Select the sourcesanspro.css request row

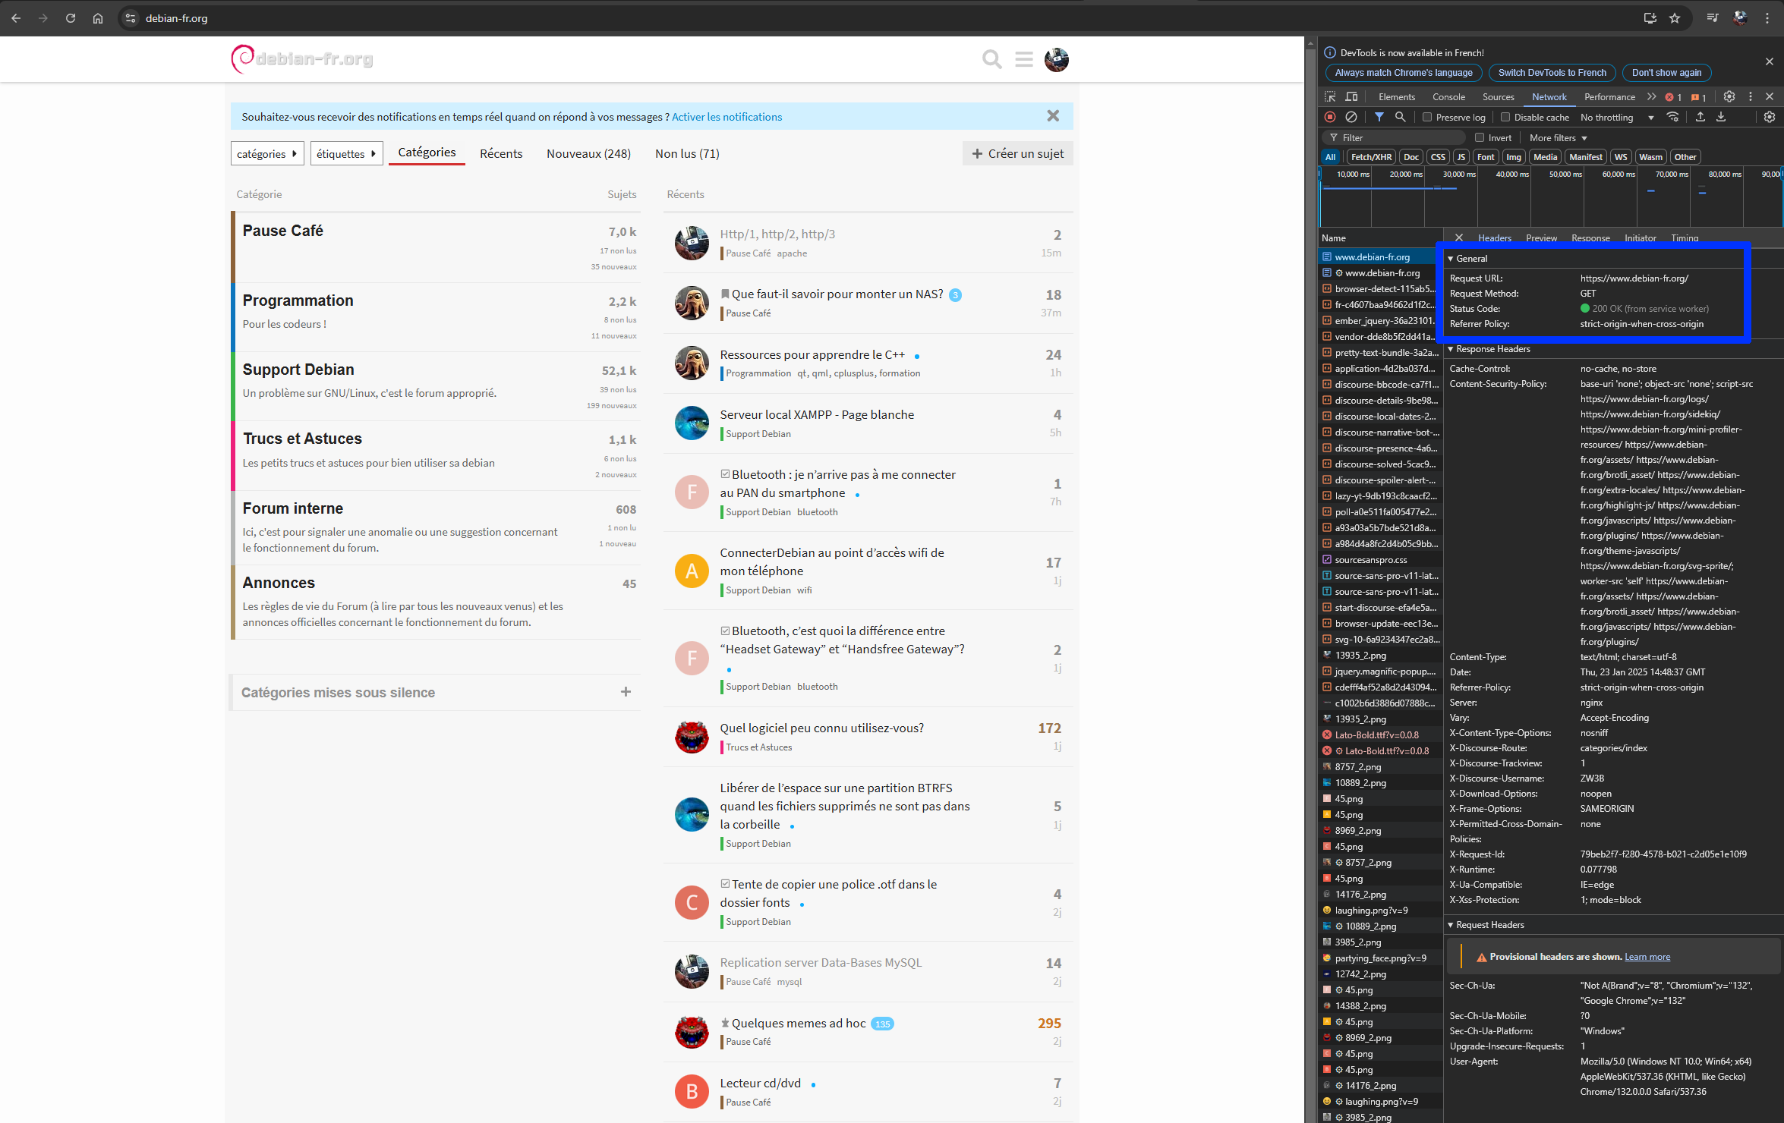click(x=1380, y=559)
